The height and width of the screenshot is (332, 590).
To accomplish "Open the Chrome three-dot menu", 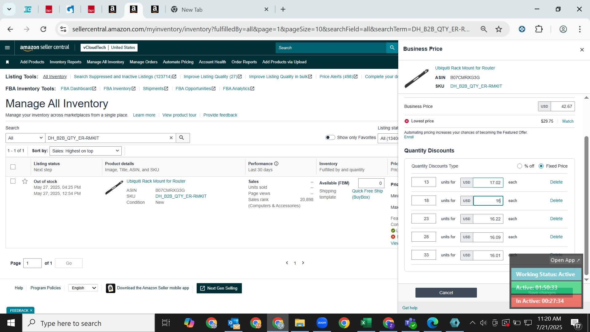I will [x=580, y=29].
